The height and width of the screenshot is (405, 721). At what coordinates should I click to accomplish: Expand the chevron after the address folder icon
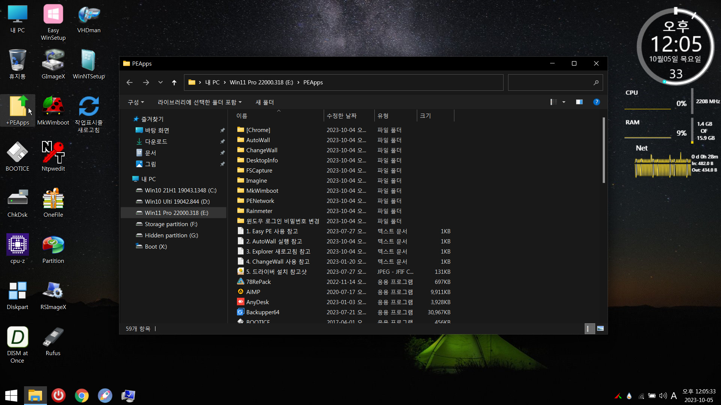pos(200,82)
